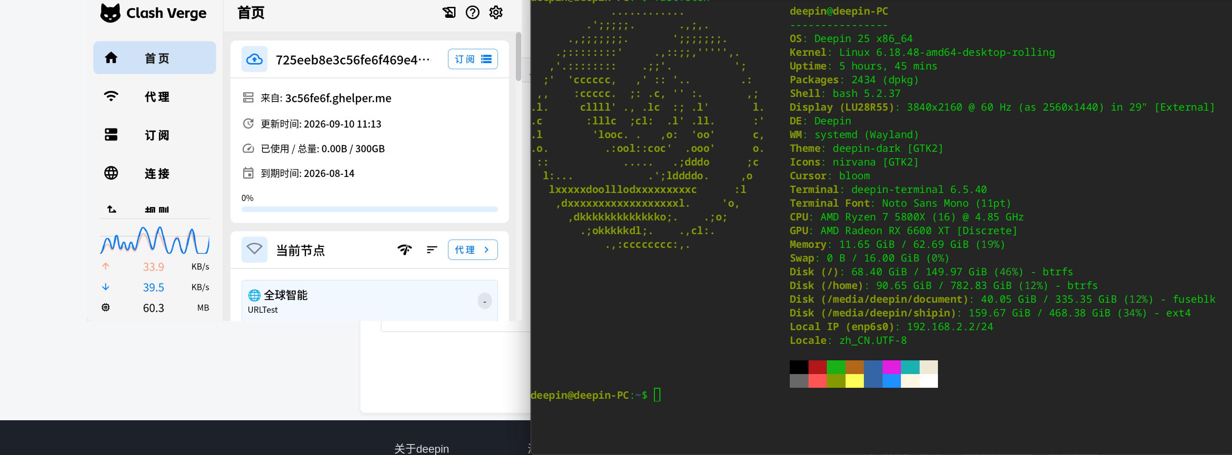Click the traffic graph in the sidebar

(x=155, y=239)
